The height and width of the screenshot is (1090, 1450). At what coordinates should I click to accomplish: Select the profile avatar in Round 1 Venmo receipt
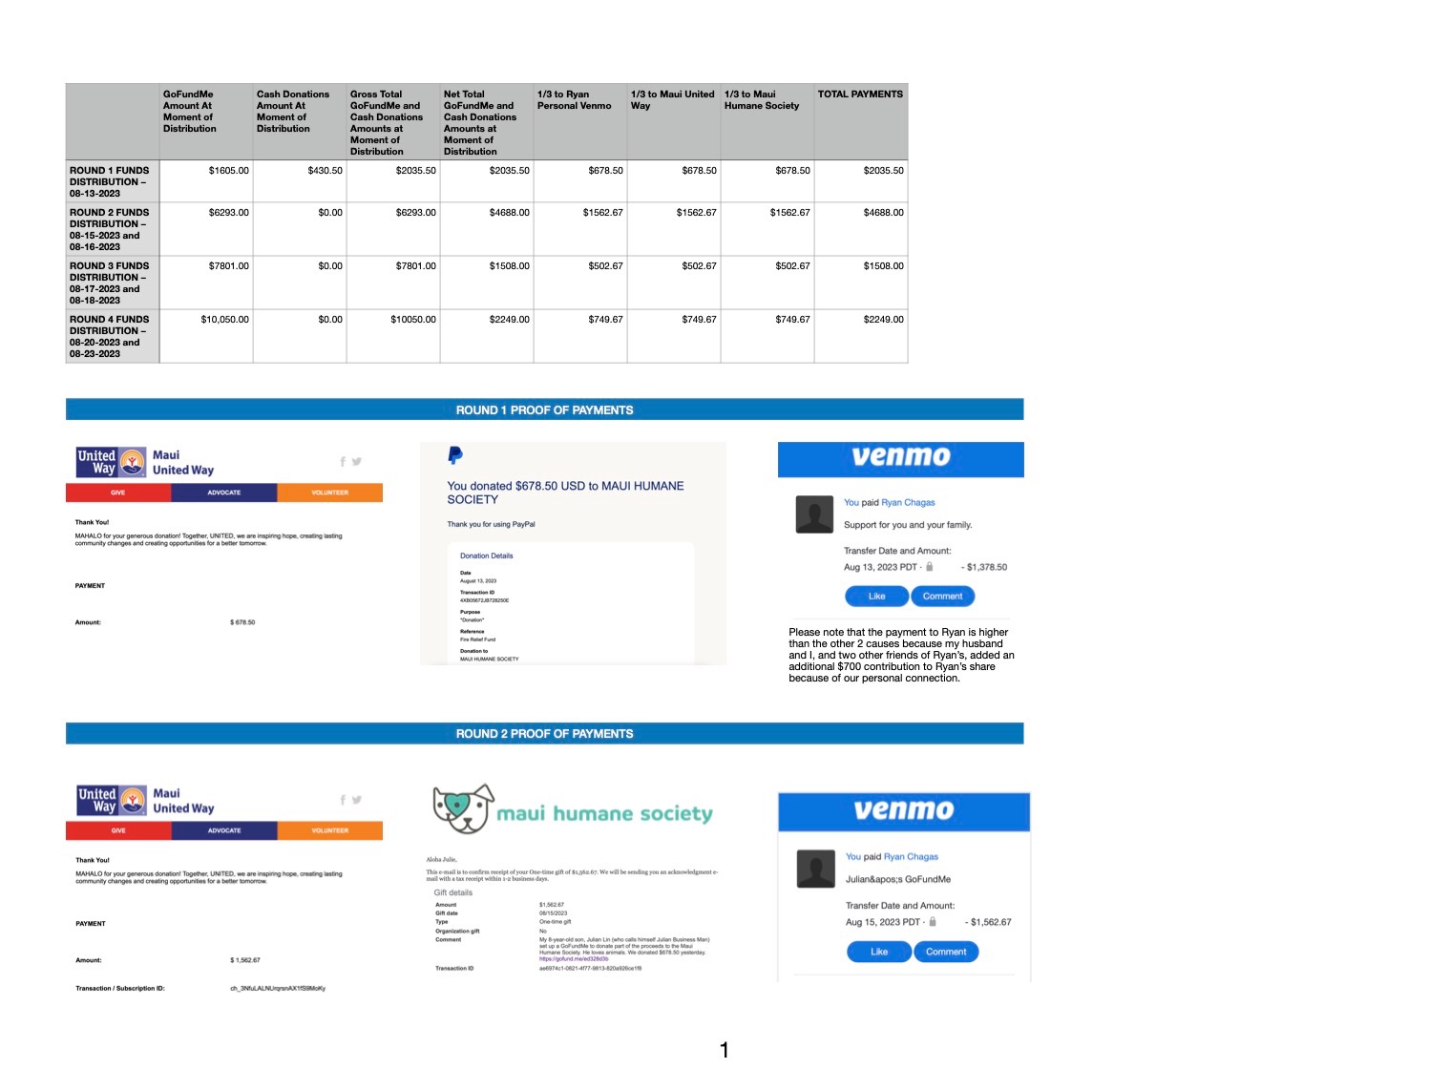coord(814,514)
